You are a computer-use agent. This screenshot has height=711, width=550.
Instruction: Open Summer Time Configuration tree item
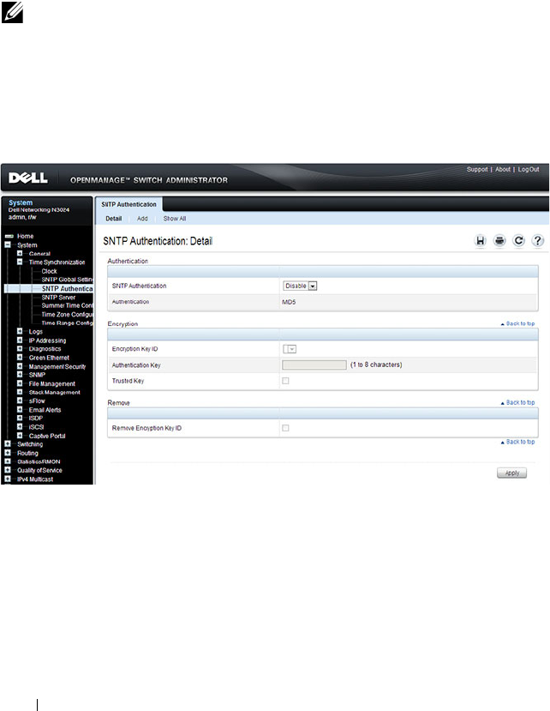[67, 305]
